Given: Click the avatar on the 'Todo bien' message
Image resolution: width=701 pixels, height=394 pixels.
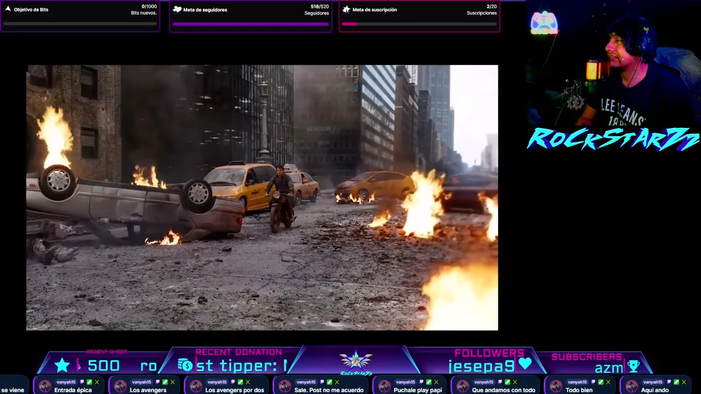Looking at the screenshot, I should pyautogui.click(x=556, y=386).
